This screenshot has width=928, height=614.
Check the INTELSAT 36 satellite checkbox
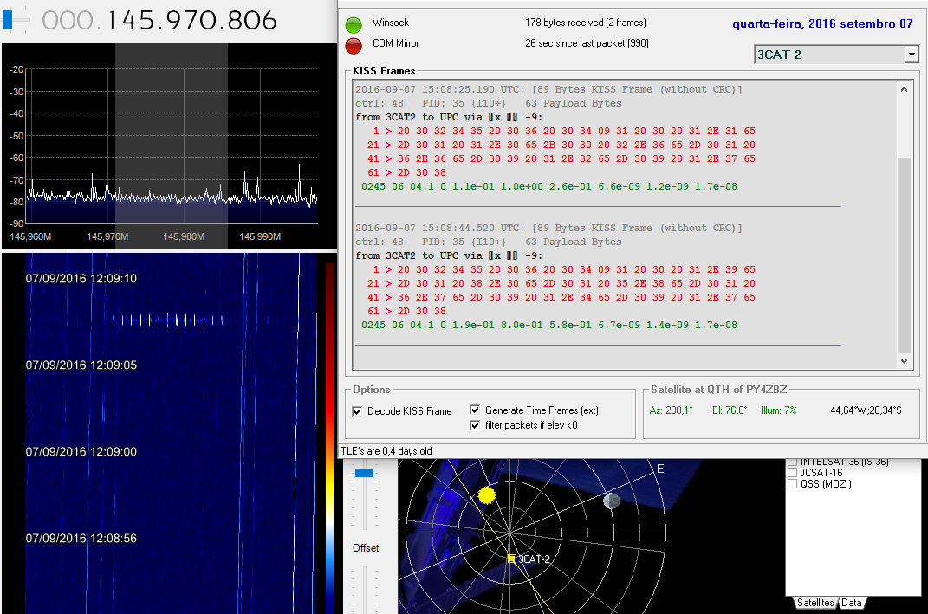tap(793, 462)
